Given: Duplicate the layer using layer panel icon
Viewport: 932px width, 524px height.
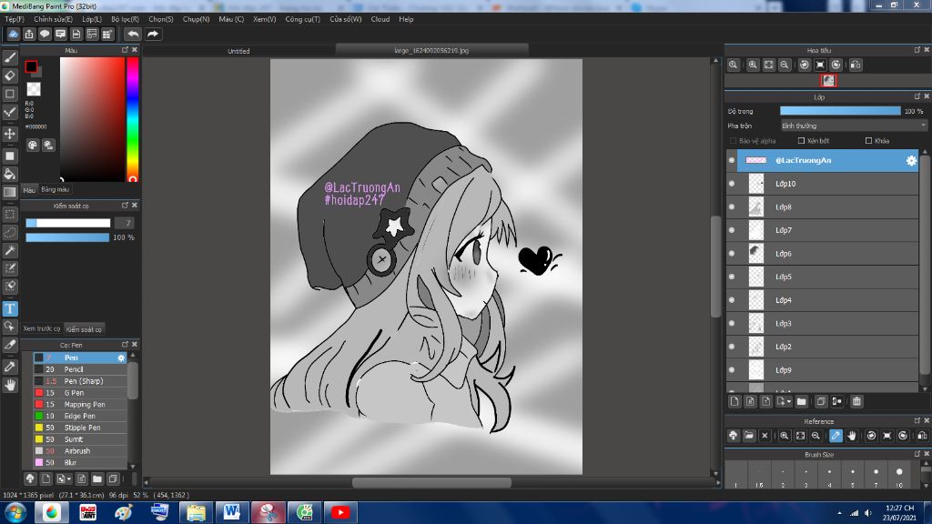Looking at the screenshot, I should tap(821, 401).
